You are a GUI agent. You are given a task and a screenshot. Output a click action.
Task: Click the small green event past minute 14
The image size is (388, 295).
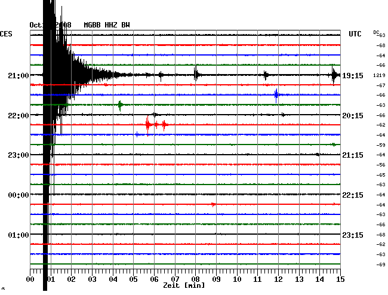(334, 145)
